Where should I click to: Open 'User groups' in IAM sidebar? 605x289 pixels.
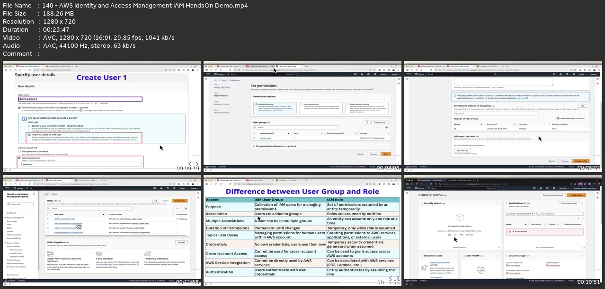coord(12,221)
